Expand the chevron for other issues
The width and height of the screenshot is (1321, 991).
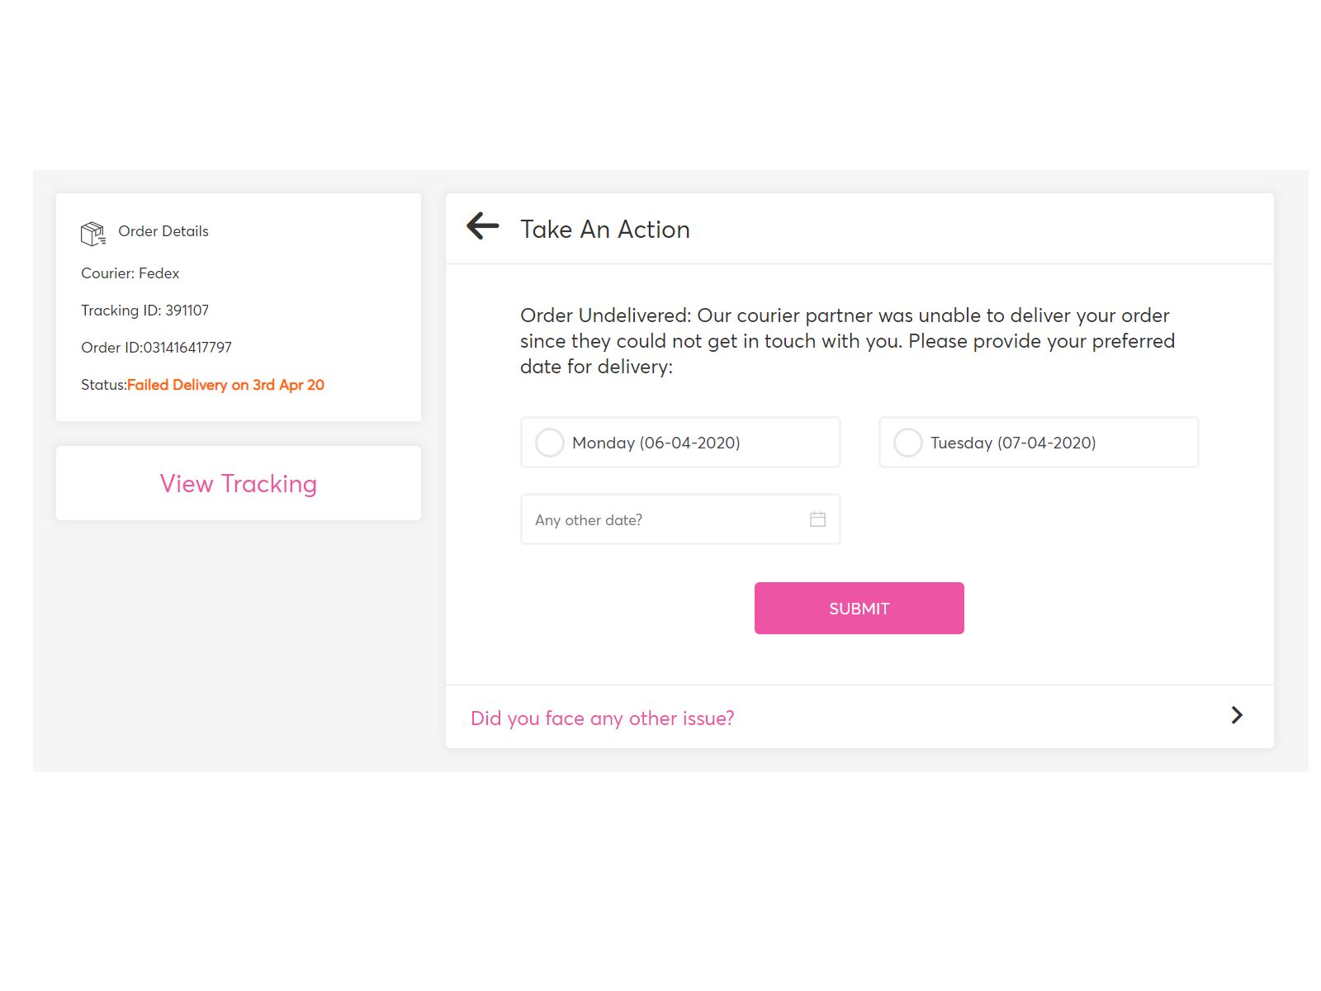pos(1236,716)
